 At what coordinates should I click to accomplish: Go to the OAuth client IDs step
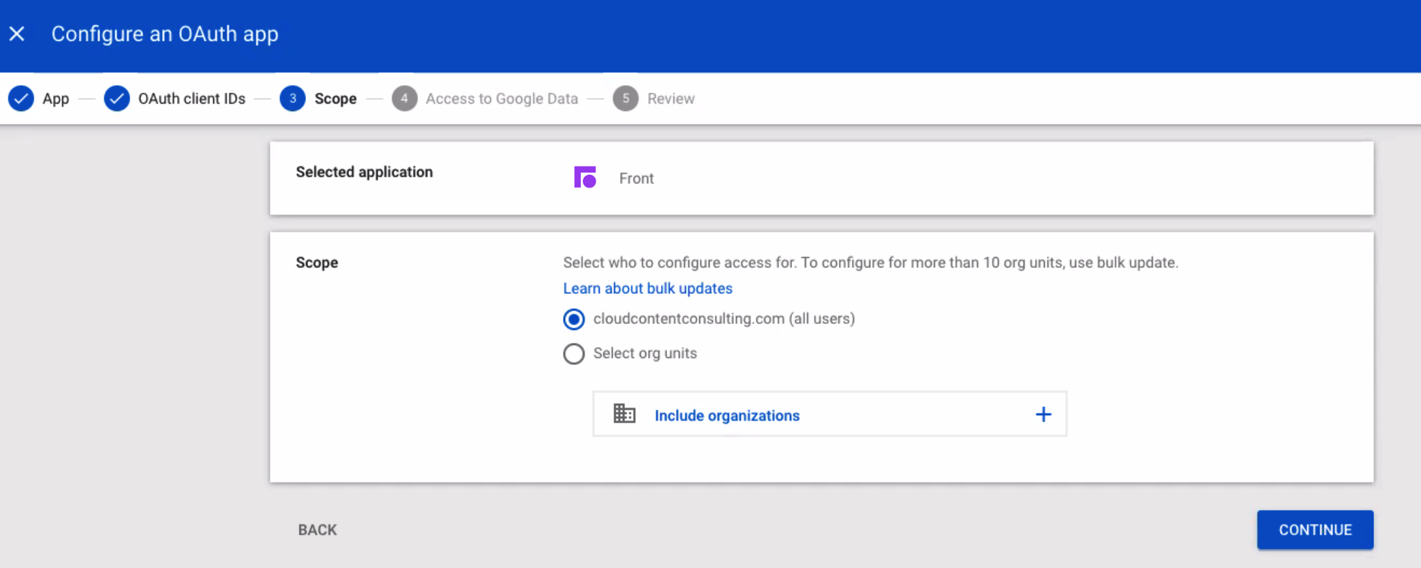192,99
